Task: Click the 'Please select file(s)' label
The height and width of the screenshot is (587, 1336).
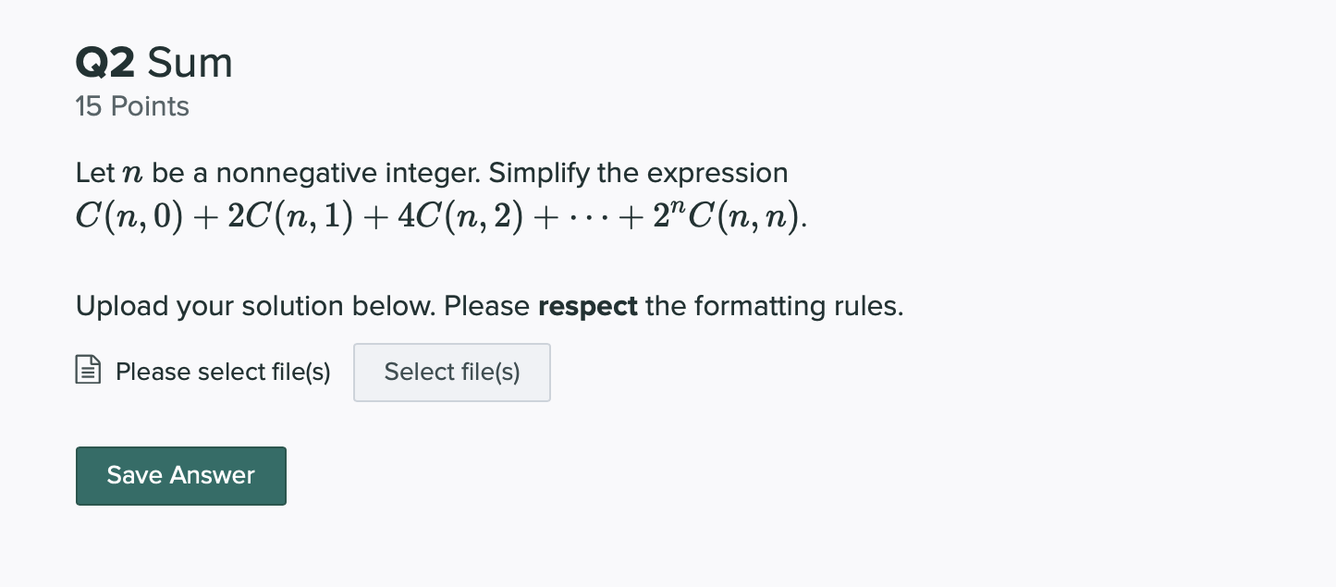Action: tap(223, 372)
